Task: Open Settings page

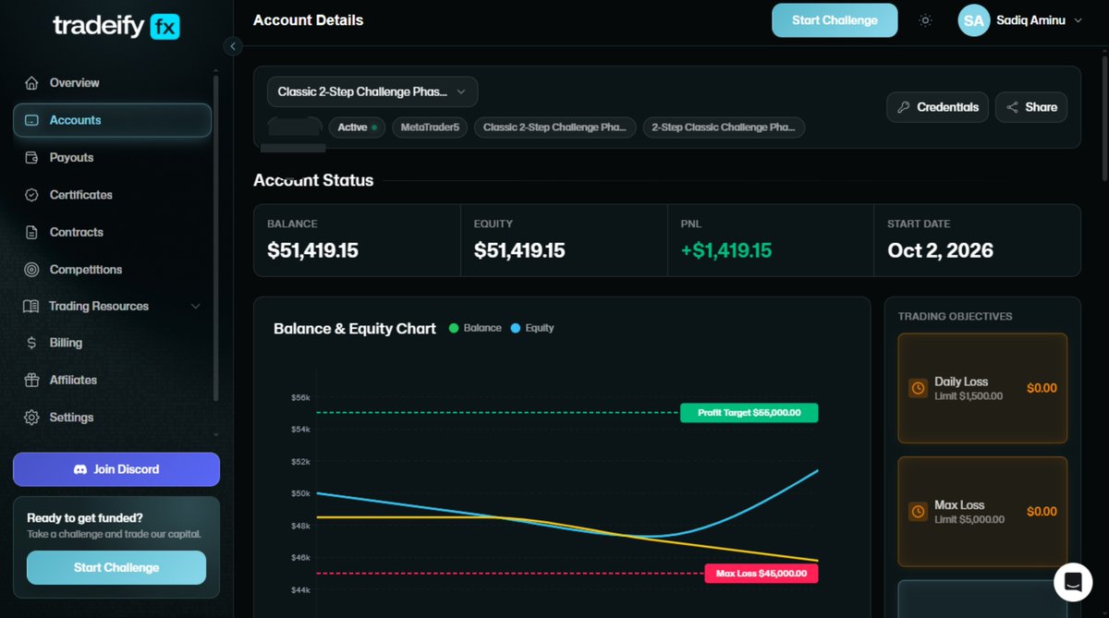Action: 113,418
